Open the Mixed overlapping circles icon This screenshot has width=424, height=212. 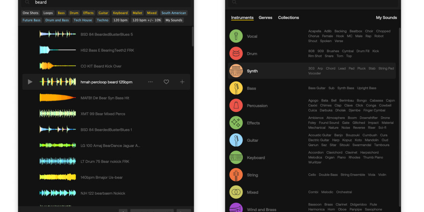tap(236, 192)
